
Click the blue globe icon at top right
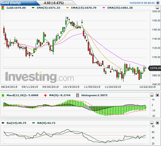pos(158,3)
